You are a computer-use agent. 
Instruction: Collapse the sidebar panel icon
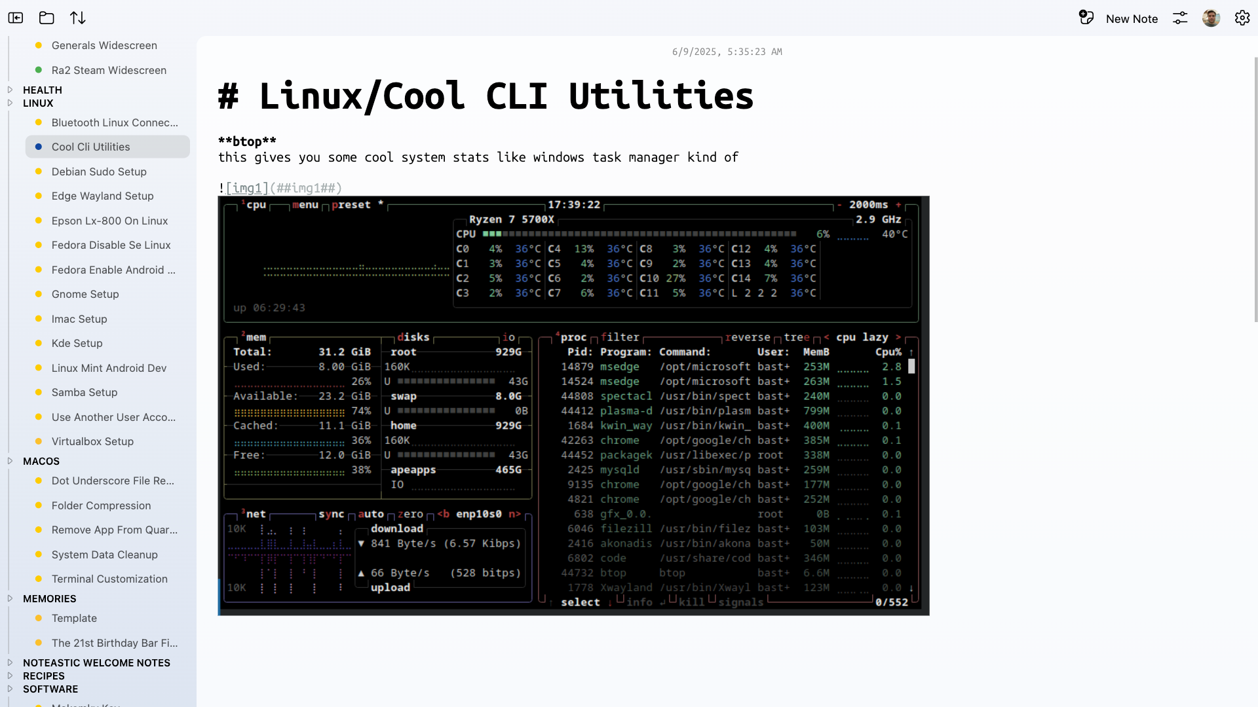click(16, 18)
